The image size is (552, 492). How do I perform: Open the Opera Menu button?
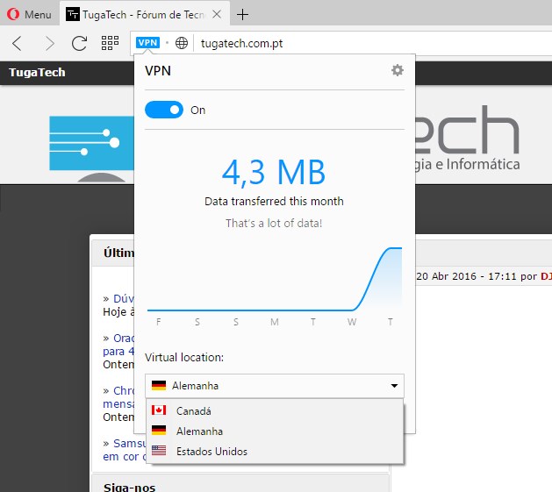pyautogui.click(x=30, y=14)
